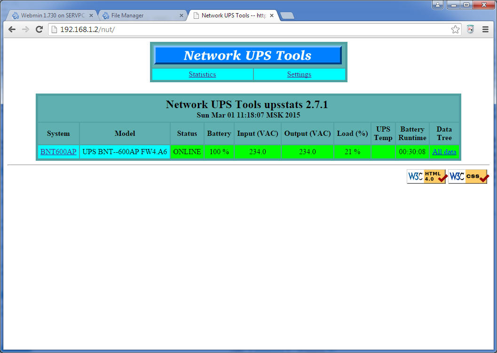The height and width of the screenshot is (353, 497).
Task: Click the 100 % battery cell
Action: click(219, 151)
